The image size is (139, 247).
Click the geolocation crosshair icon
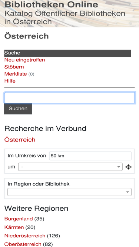[129, 167]
